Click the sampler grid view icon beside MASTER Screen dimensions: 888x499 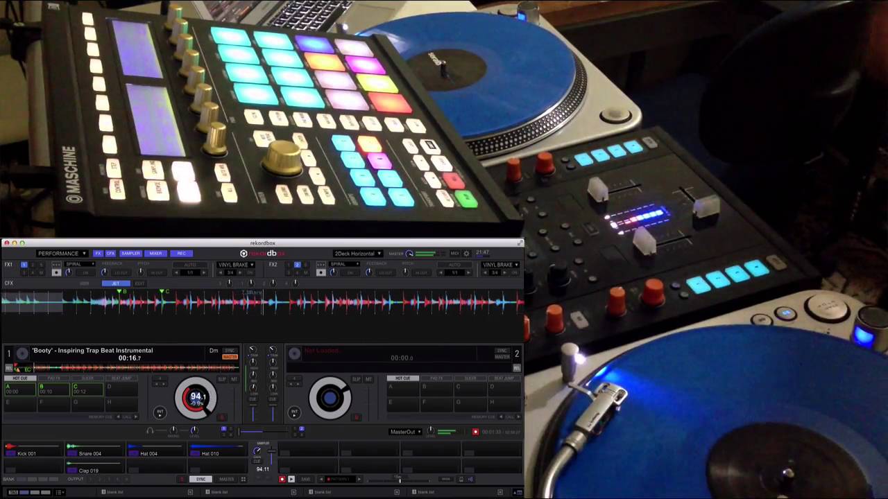pyautogui.click(x=244, y=480)
